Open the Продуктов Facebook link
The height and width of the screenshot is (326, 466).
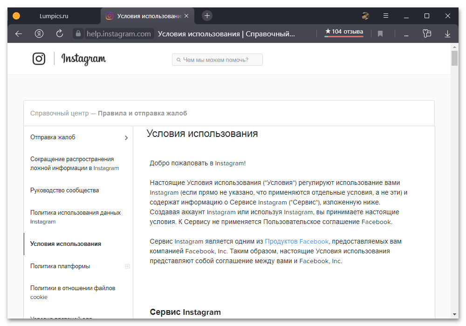297,241
